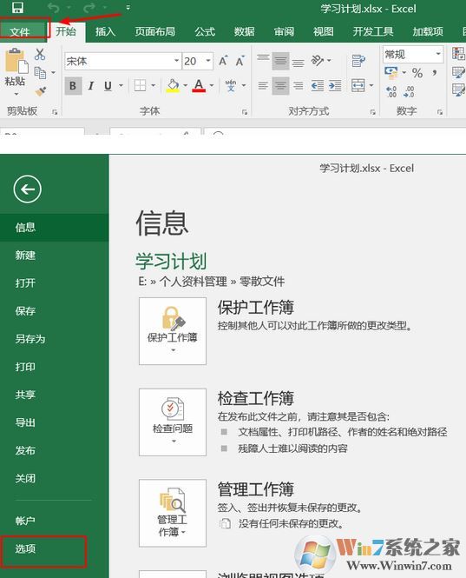The height and width of the screenshot is (578, 466).
Task: Click the Cut scissors icon
Action: [40, 54]
